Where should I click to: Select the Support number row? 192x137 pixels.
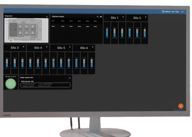pos(46,86)
